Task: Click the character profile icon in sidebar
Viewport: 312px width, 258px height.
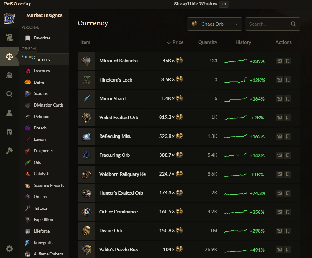Action: (x=9, y=113)
